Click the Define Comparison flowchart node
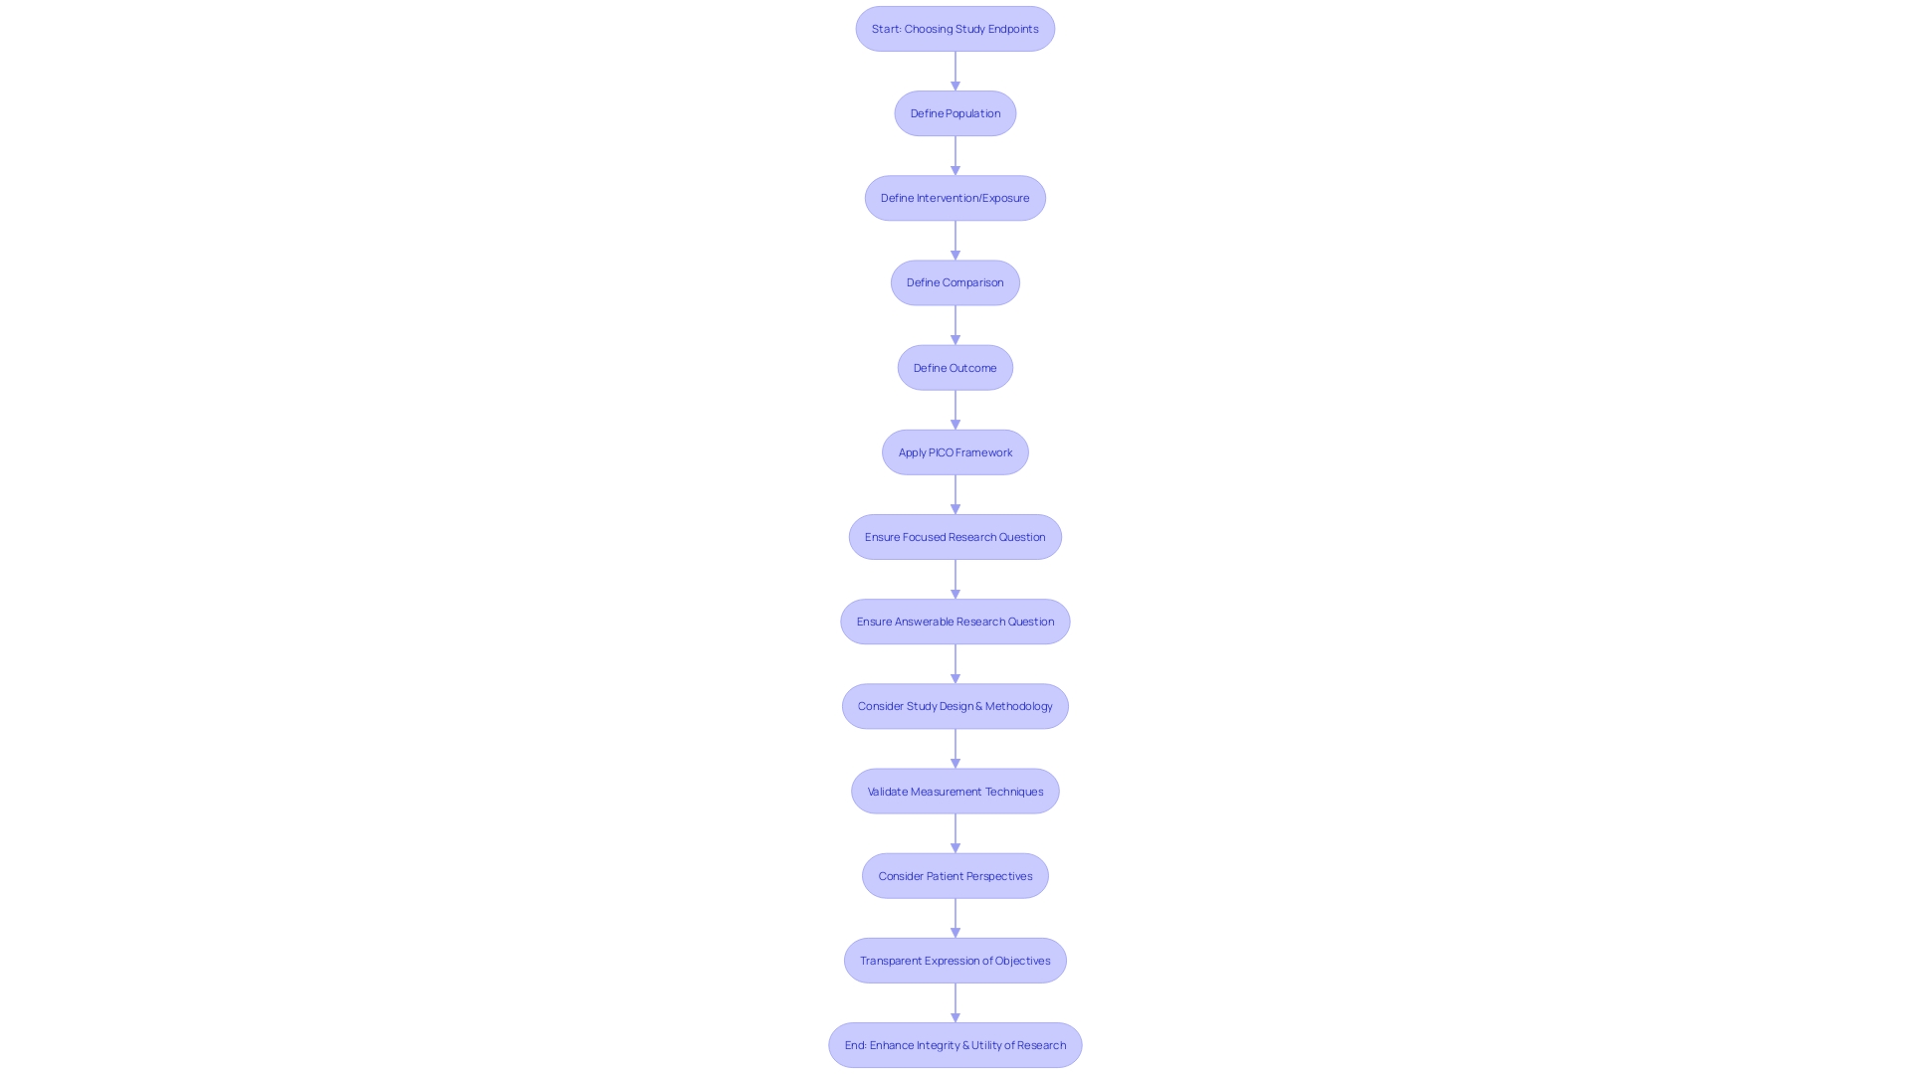 (955, 282)
